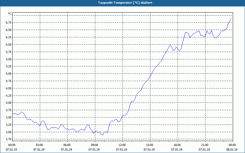Image resolution: width=245 pixels, height=153 pixels.
Task: Select the 6,50 y-axis label
Action: point(9,30)
